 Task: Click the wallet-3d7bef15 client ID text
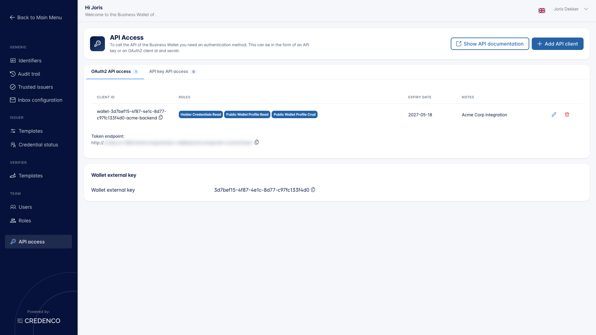tap(131, 114)
